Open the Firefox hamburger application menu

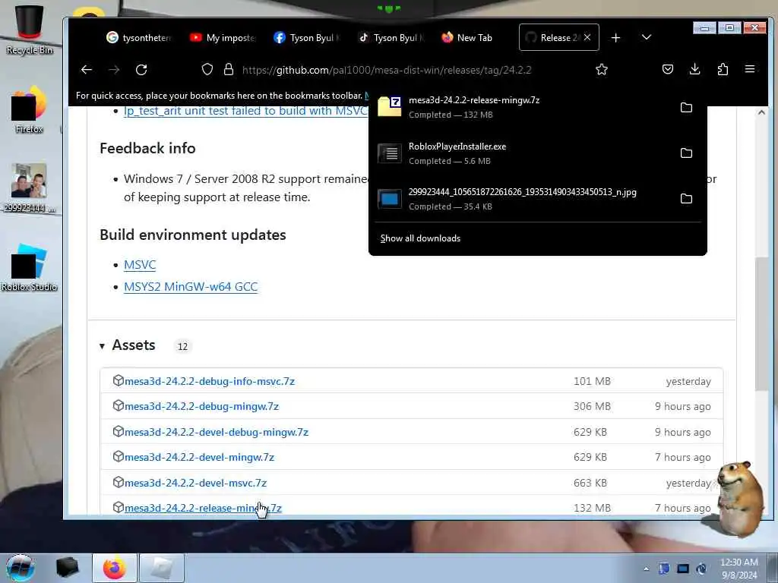click(x=750, y=69)
